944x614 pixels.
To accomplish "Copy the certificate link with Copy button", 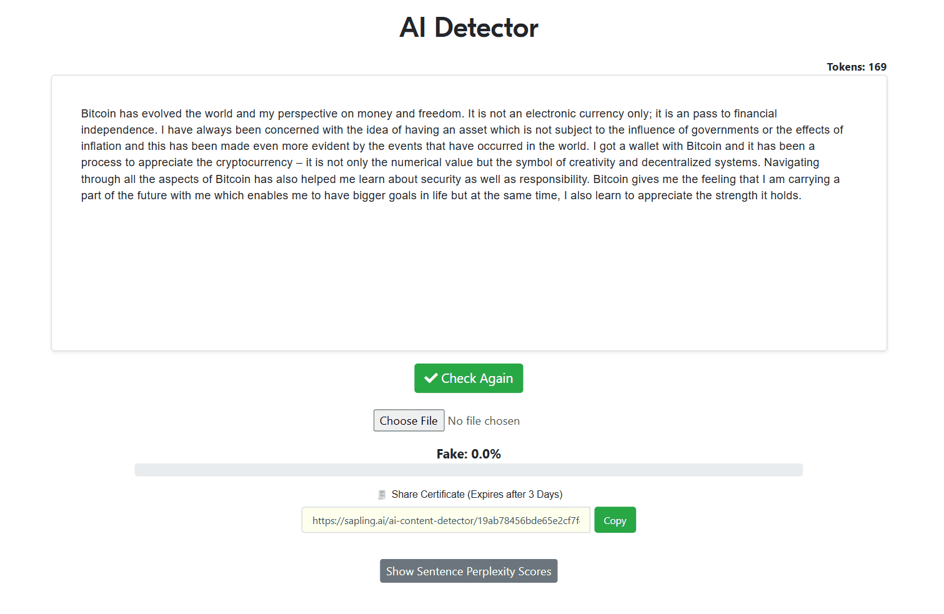I will click(615, 520).
